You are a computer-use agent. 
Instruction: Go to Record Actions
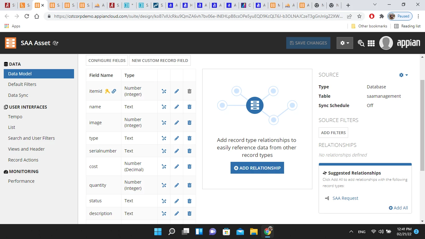[23, 160]
